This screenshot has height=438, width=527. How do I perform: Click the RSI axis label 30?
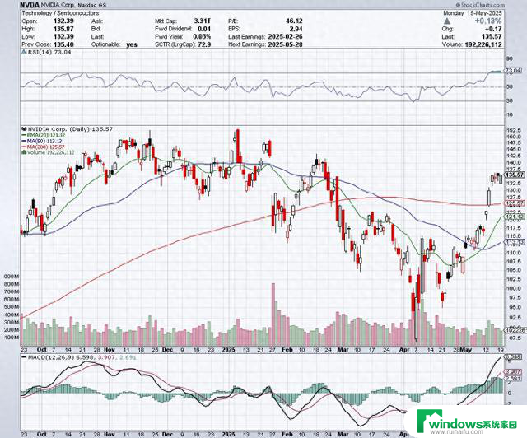510,100
